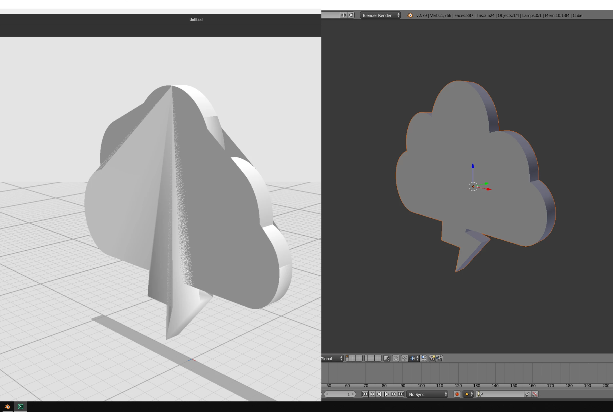Jump to the last frame of playback

(x=401, y=394)
